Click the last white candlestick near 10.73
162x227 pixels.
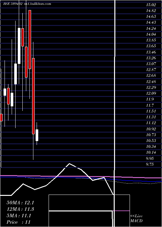point(37,135)
